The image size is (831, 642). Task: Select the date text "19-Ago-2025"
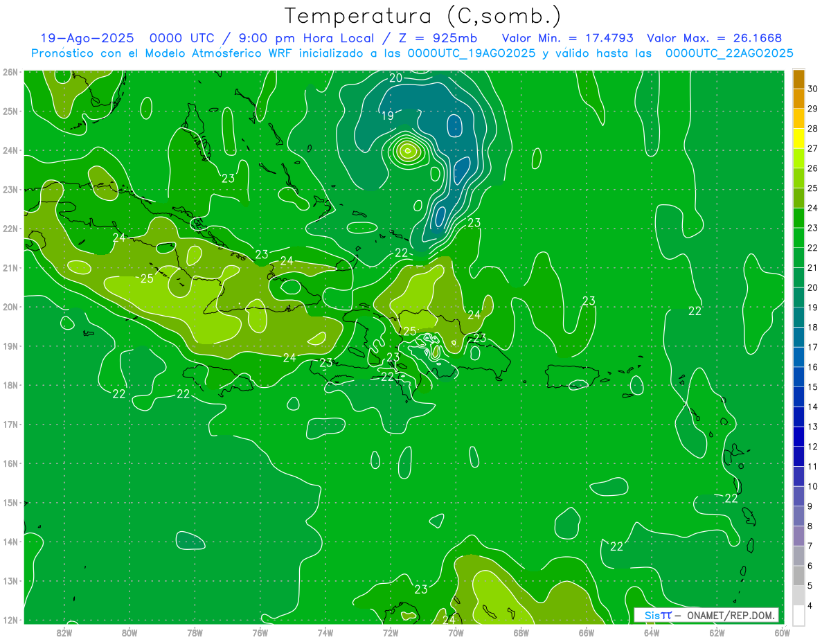87,38
